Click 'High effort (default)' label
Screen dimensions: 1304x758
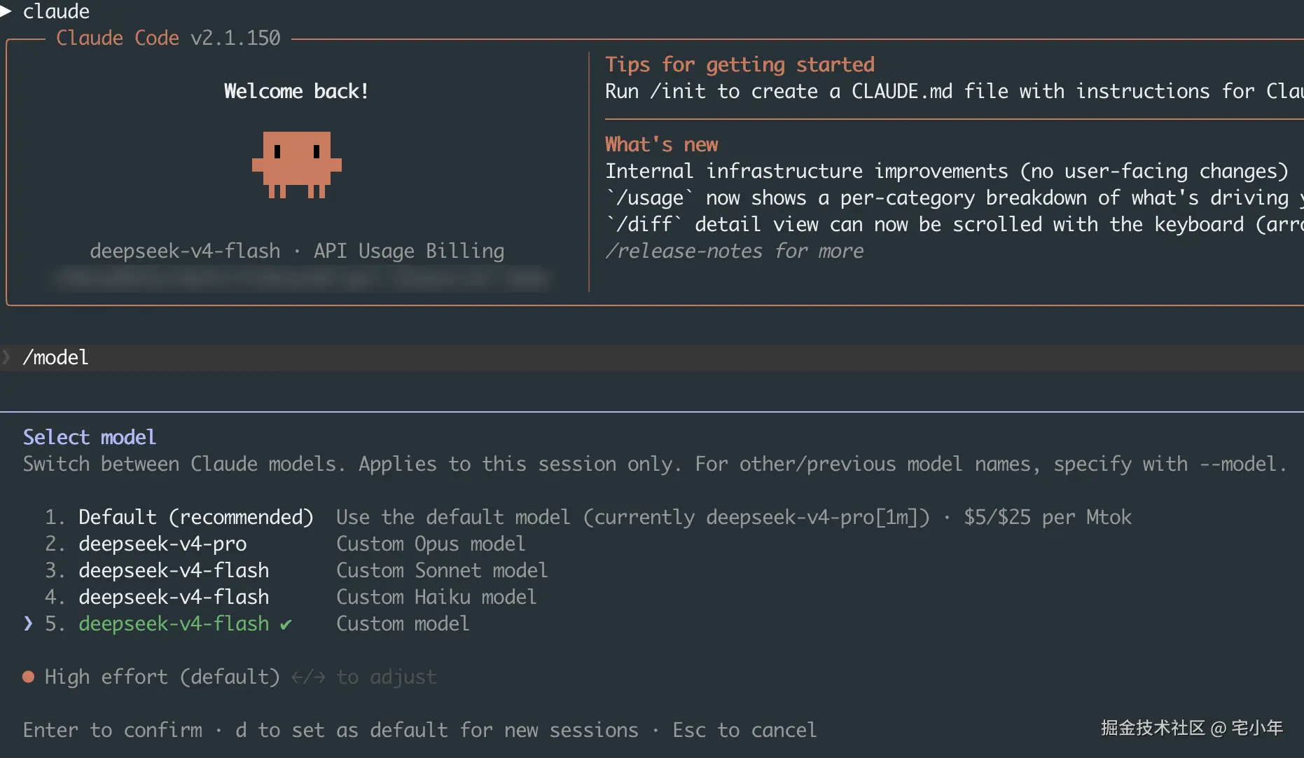click(x=162, y=677)
